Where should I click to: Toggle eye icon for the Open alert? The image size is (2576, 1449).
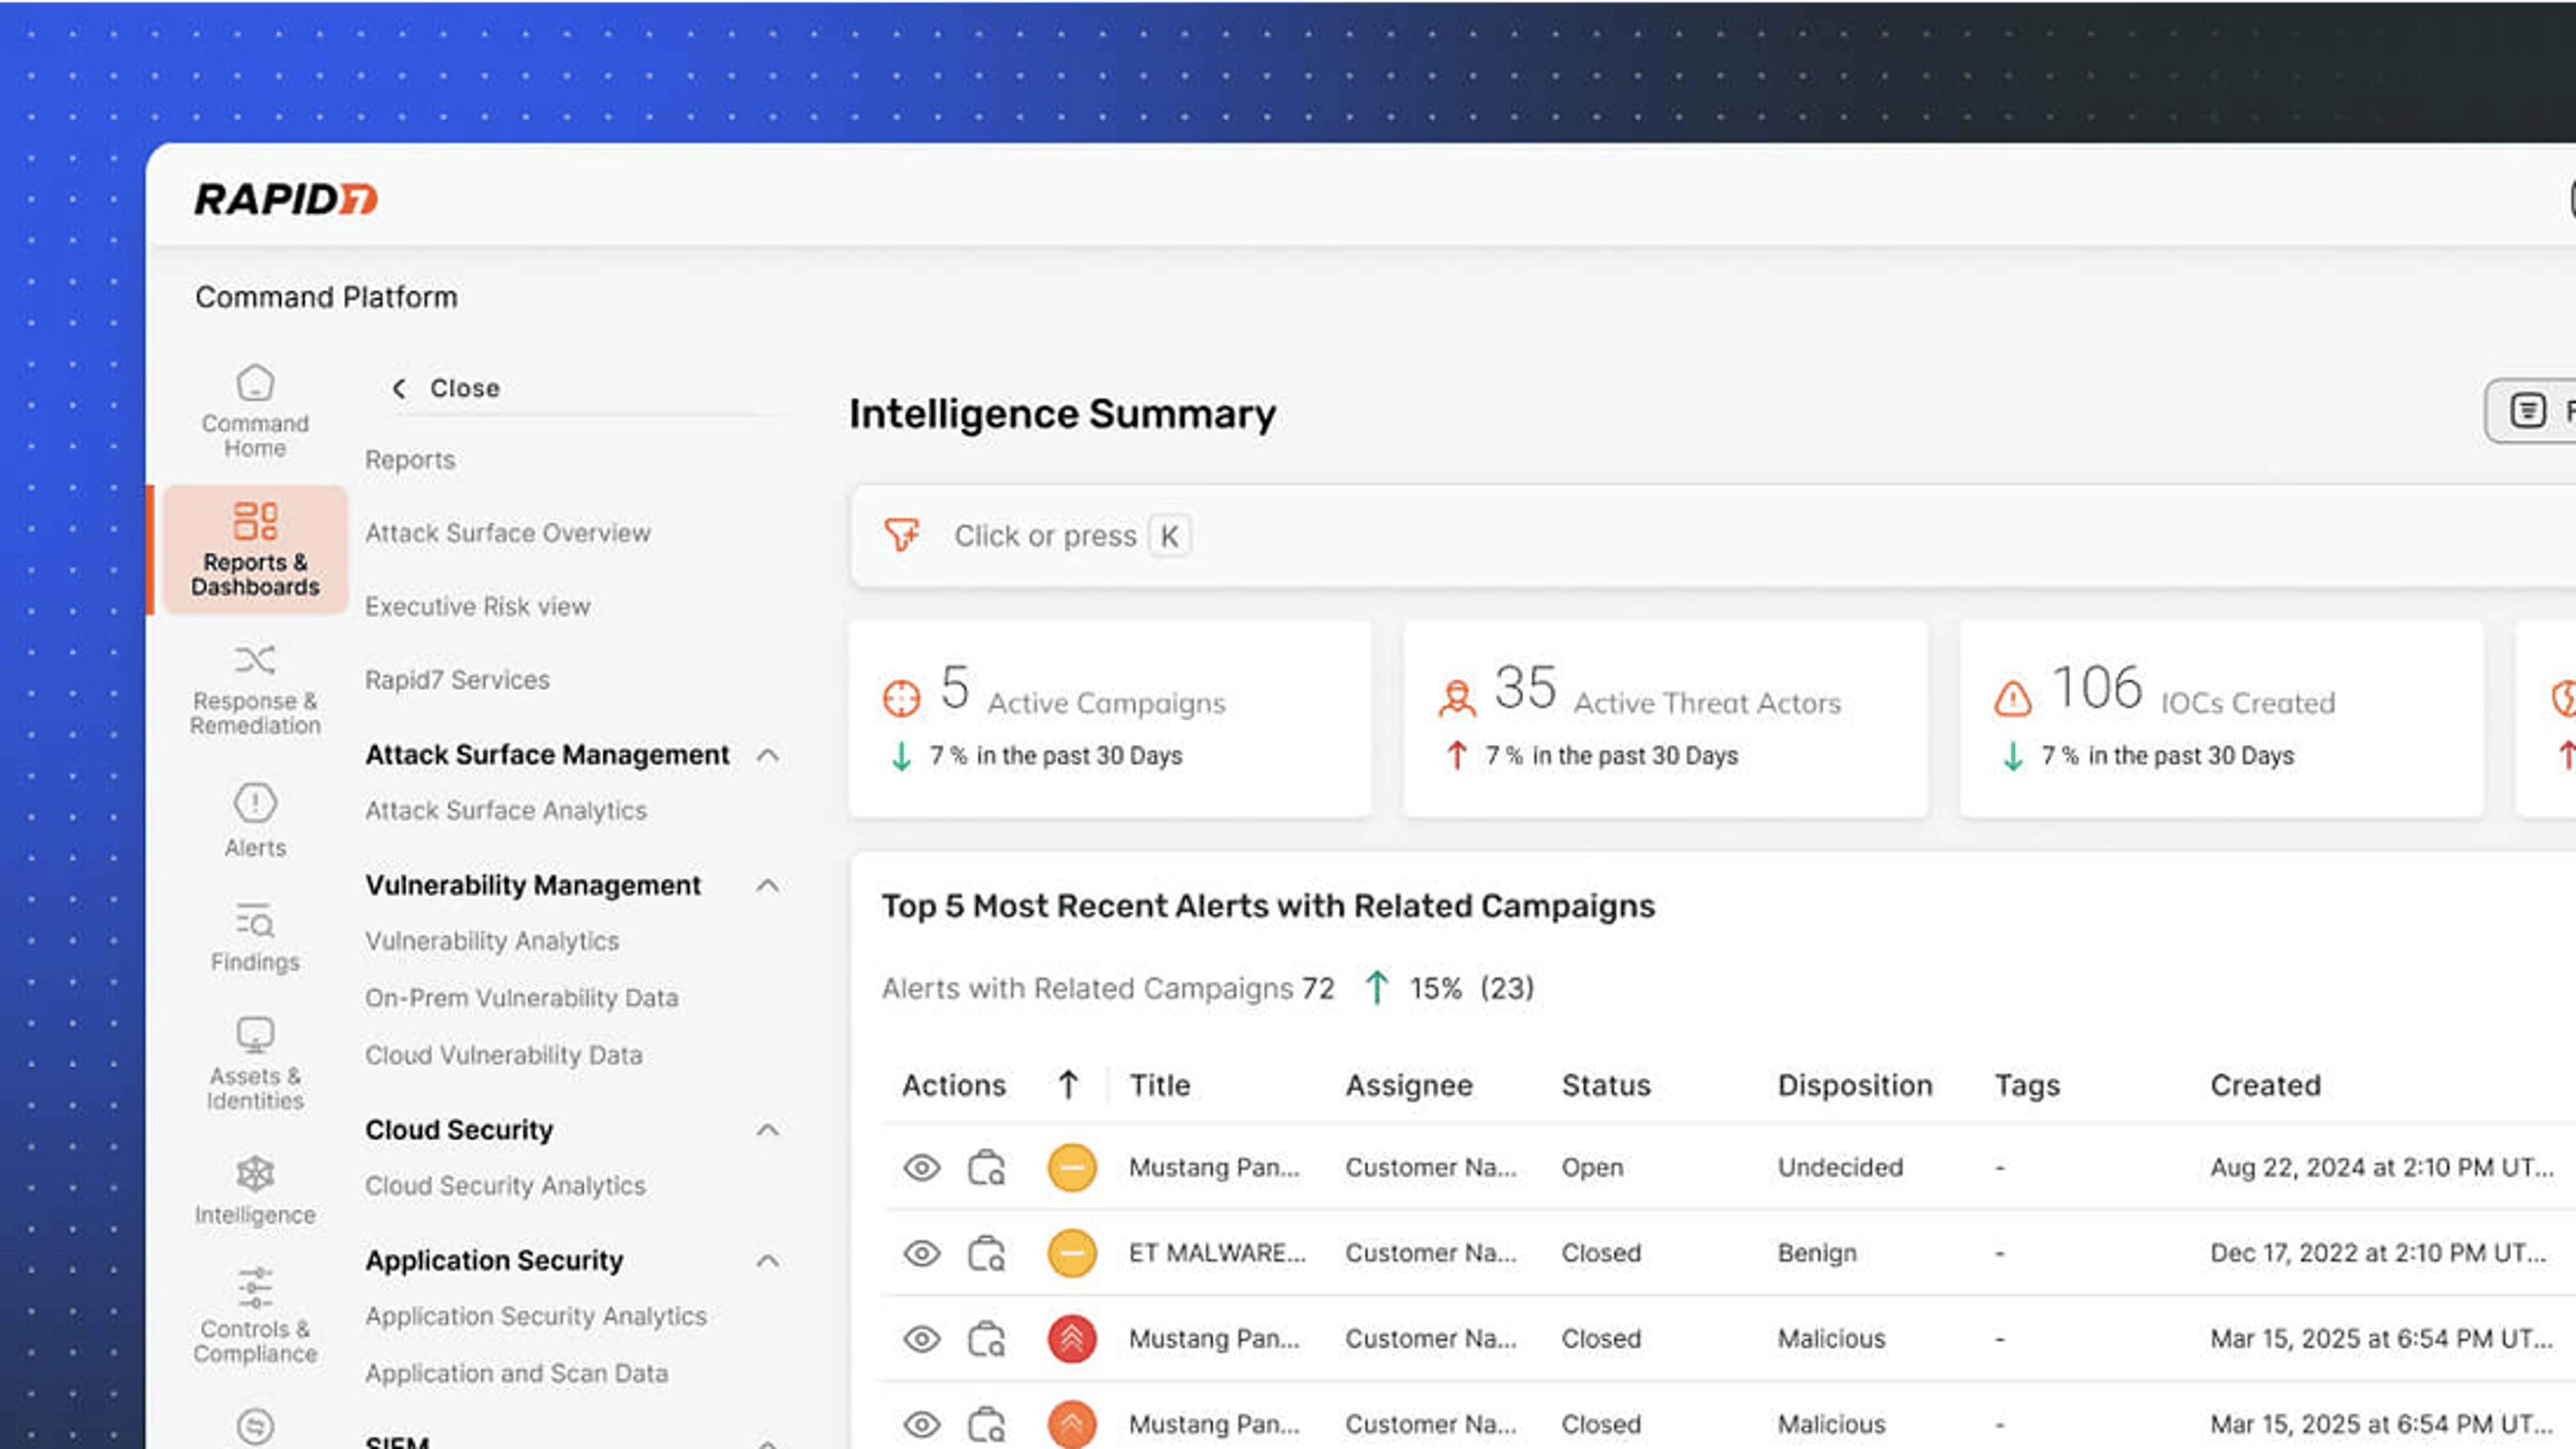point(921,1167)
